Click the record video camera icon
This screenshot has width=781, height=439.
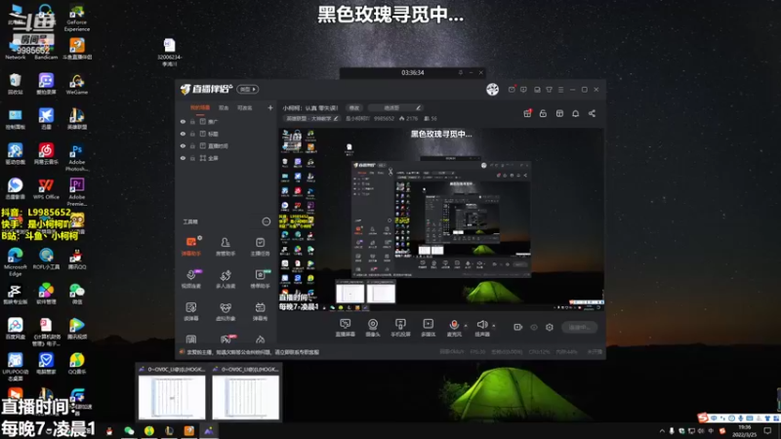[518, 327]
